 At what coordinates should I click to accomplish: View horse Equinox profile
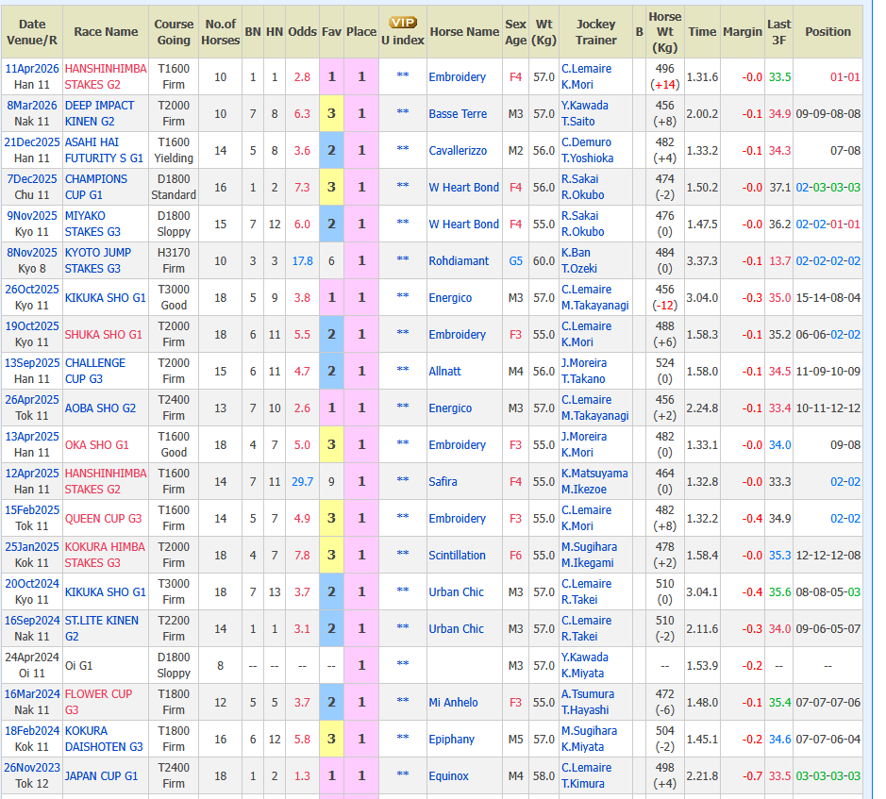tap(448, 775)
